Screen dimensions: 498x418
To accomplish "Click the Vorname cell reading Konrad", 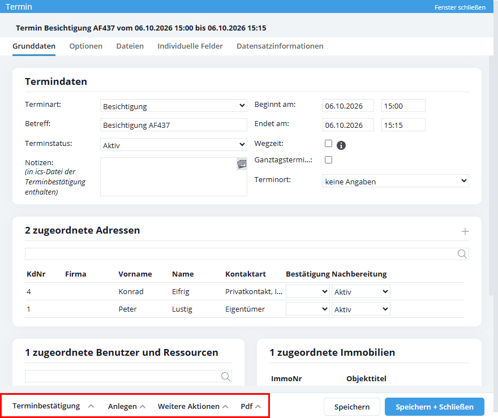I will click(x=131, y=292).
